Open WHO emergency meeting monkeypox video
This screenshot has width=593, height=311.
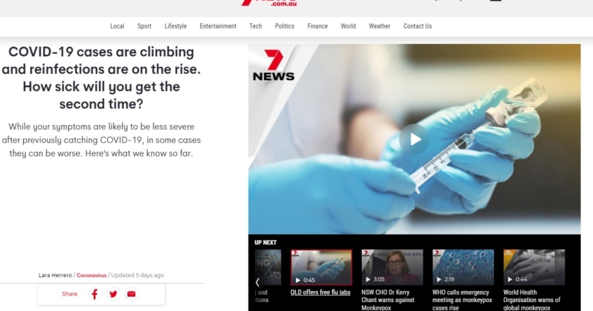tap(463, 267)
